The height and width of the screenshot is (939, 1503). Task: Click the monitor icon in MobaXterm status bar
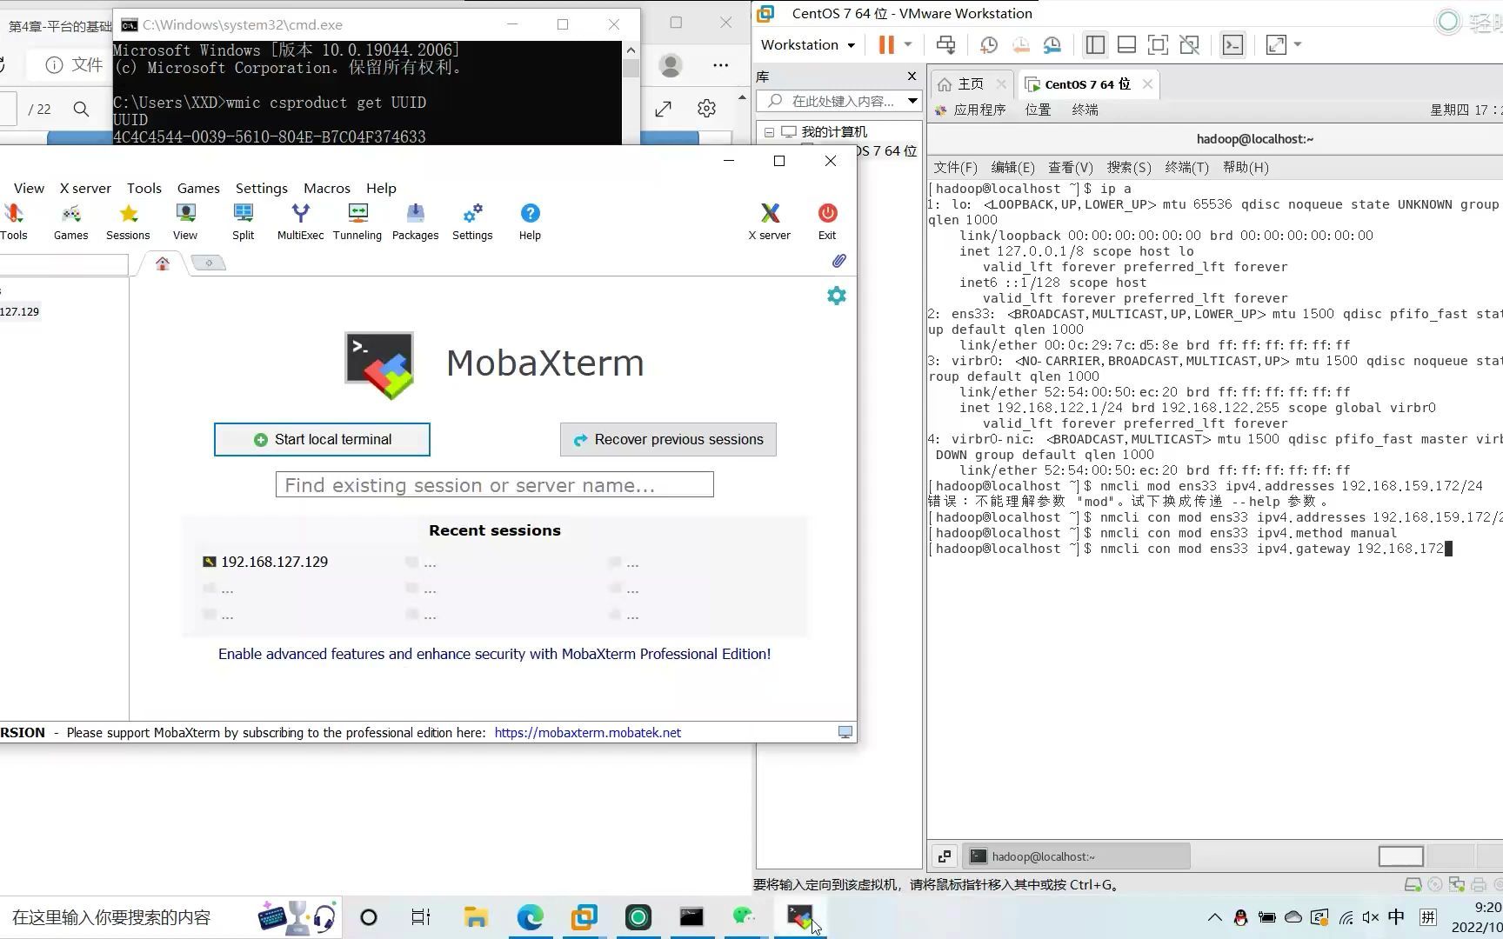[845, 732]
